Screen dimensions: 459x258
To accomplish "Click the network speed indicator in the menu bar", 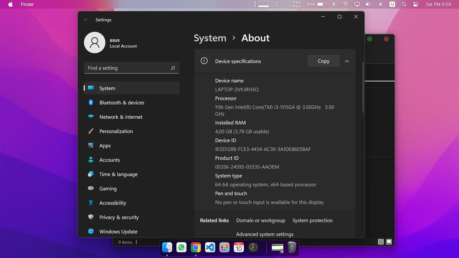I will [295, 4].
